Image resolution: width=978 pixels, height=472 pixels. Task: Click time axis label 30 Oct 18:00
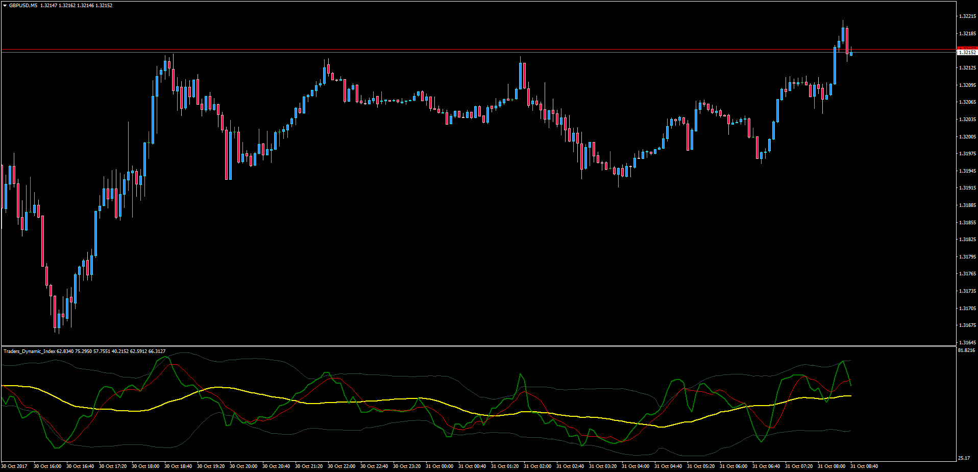click(x=145, y=466)
